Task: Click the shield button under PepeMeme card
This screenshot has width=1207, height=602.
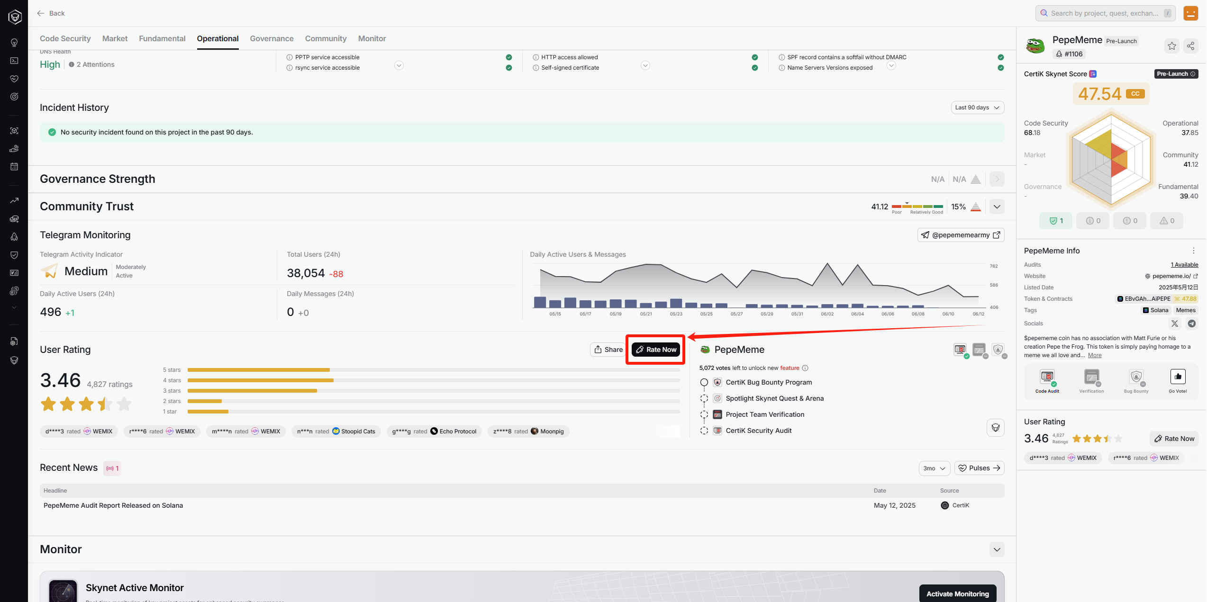Action: point(996,428)
